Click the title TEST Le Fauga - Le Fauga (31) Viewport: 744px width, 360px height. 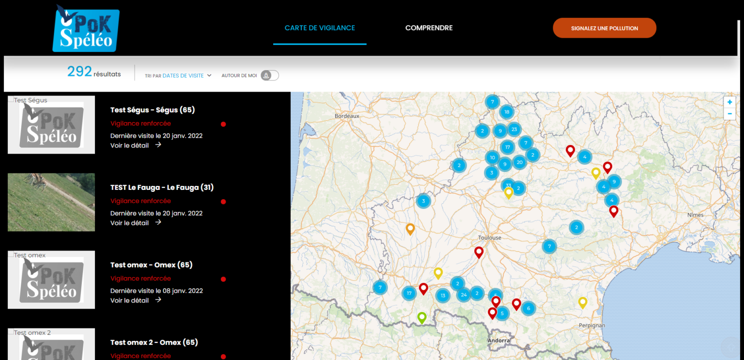tap(162, 188)
